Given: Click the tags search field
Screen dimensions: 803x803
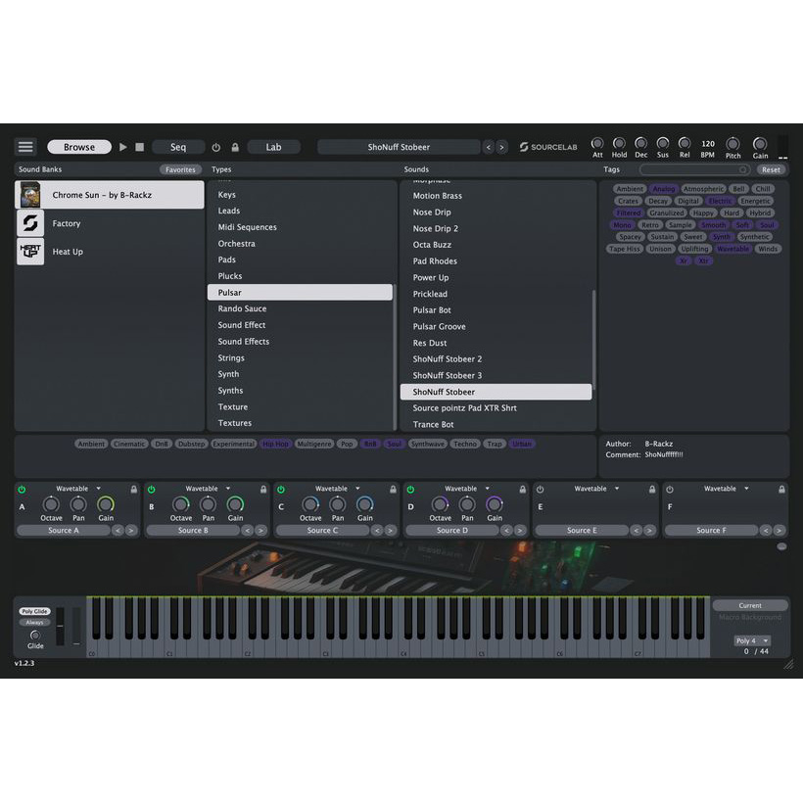Looking at the screenshot, I should (x=694, y=169).
